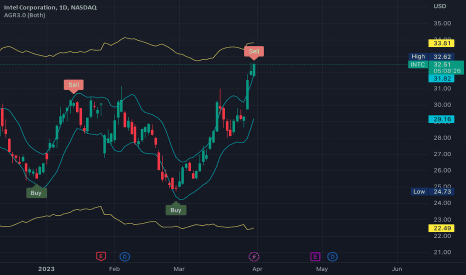This screenshot has width=466, height=275.
Task: Click the cyan 31.82 price label
Action: (x=441, y=78)
